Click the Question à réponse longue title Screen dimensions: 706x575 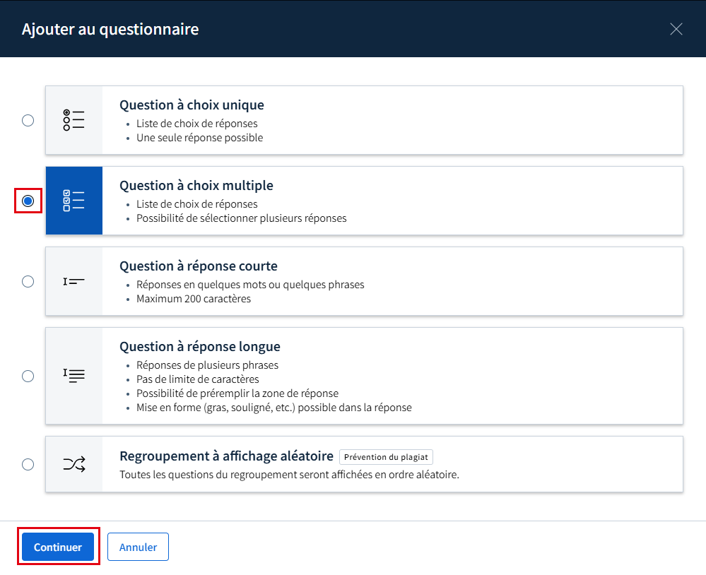(200, 346)
